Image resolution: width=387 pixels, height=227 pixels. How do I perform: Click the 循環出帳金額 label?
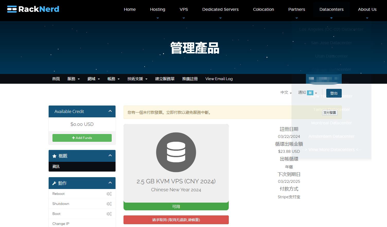pyautogui.click(x=289, y=144)
